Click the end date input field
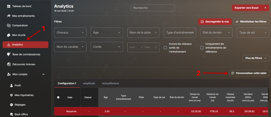271x117 pixels. point(149,47)
